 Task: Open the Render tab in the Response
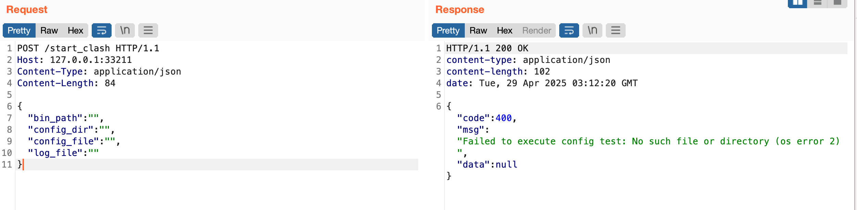(x=536, y=30)
